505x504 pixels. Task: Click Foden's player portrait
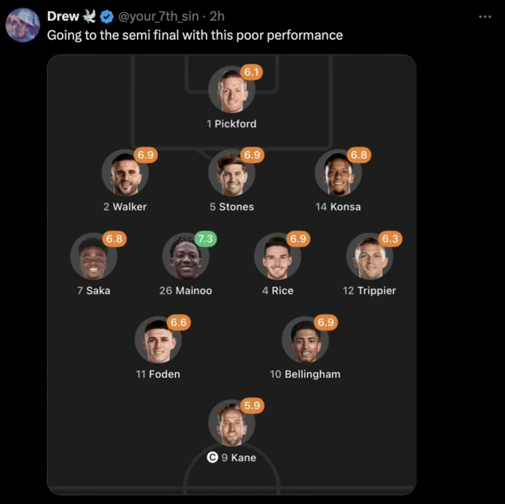(x=158, y=341)
